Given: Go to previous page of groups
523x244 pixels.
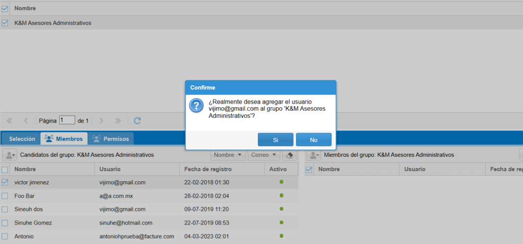Looking at the screenshot, I should point(26,120).
